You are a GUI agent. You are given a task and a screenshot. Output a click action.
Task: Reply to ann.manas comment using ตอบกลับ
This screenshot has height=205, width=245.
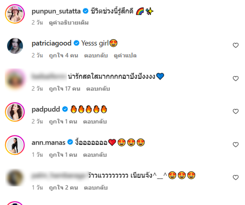coord(95,155)
